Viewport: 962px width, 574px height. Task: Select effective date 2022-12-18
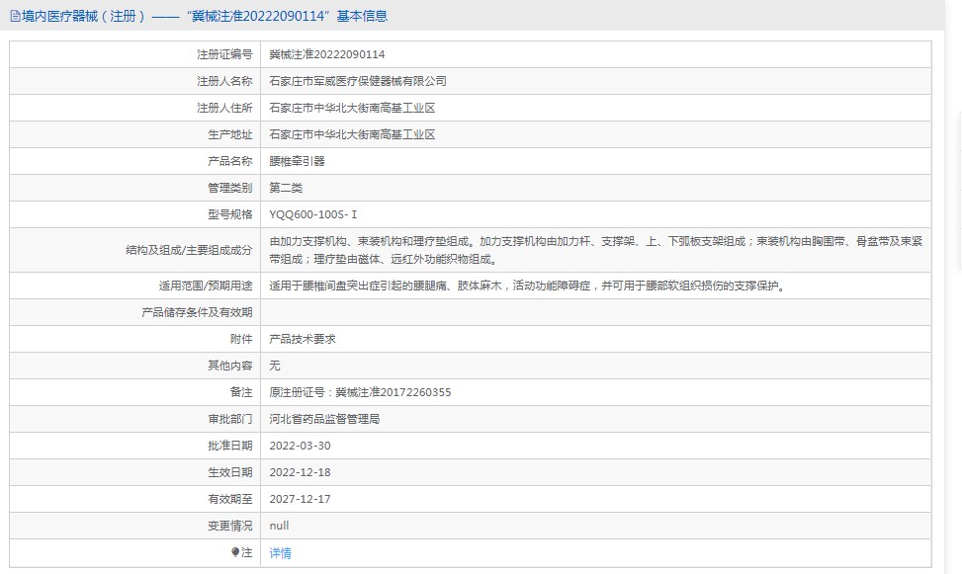[300, 472]
